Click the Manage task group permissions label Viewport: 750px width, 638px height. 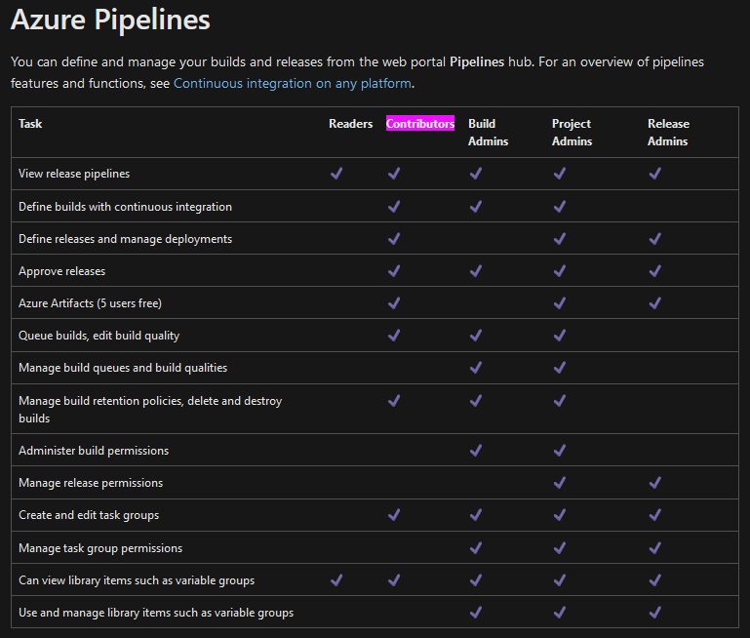(x=100, y=548)
